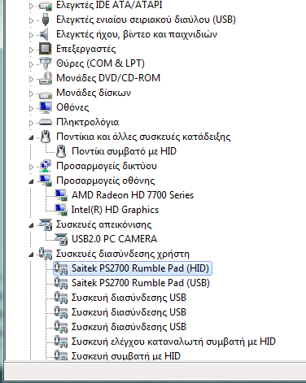306x383 pixels.
Task: Click the camera icon of USB2.0 PC CAMERA
Action: tap(61, 239)
